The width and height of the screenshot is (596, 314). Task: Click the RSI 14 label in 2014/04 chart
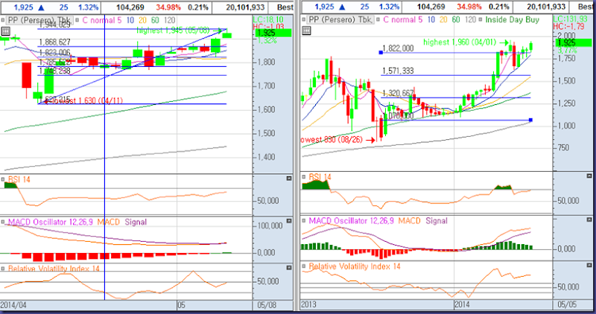click(19, 179)
